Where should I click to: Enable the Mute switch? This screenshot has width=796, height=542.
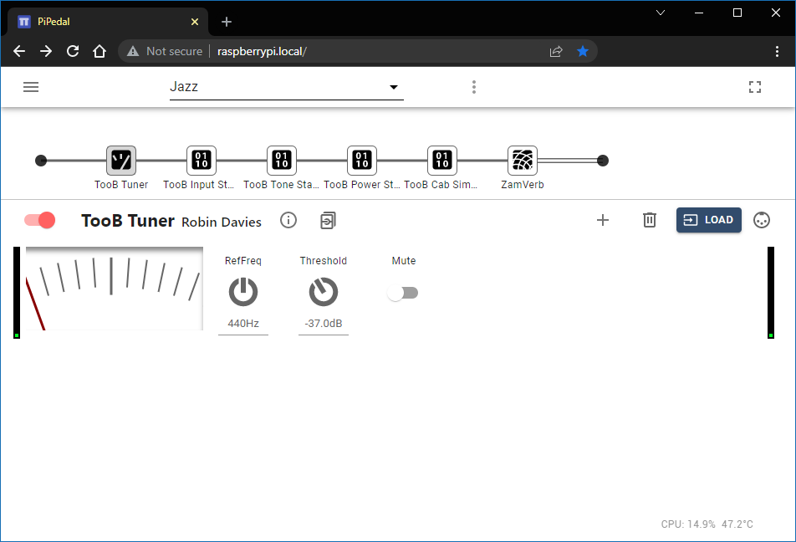coord(402,293)
